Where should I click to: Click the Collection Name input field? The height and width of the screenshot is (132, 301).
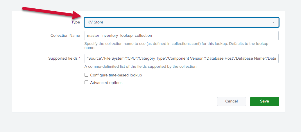pos(181,36)
